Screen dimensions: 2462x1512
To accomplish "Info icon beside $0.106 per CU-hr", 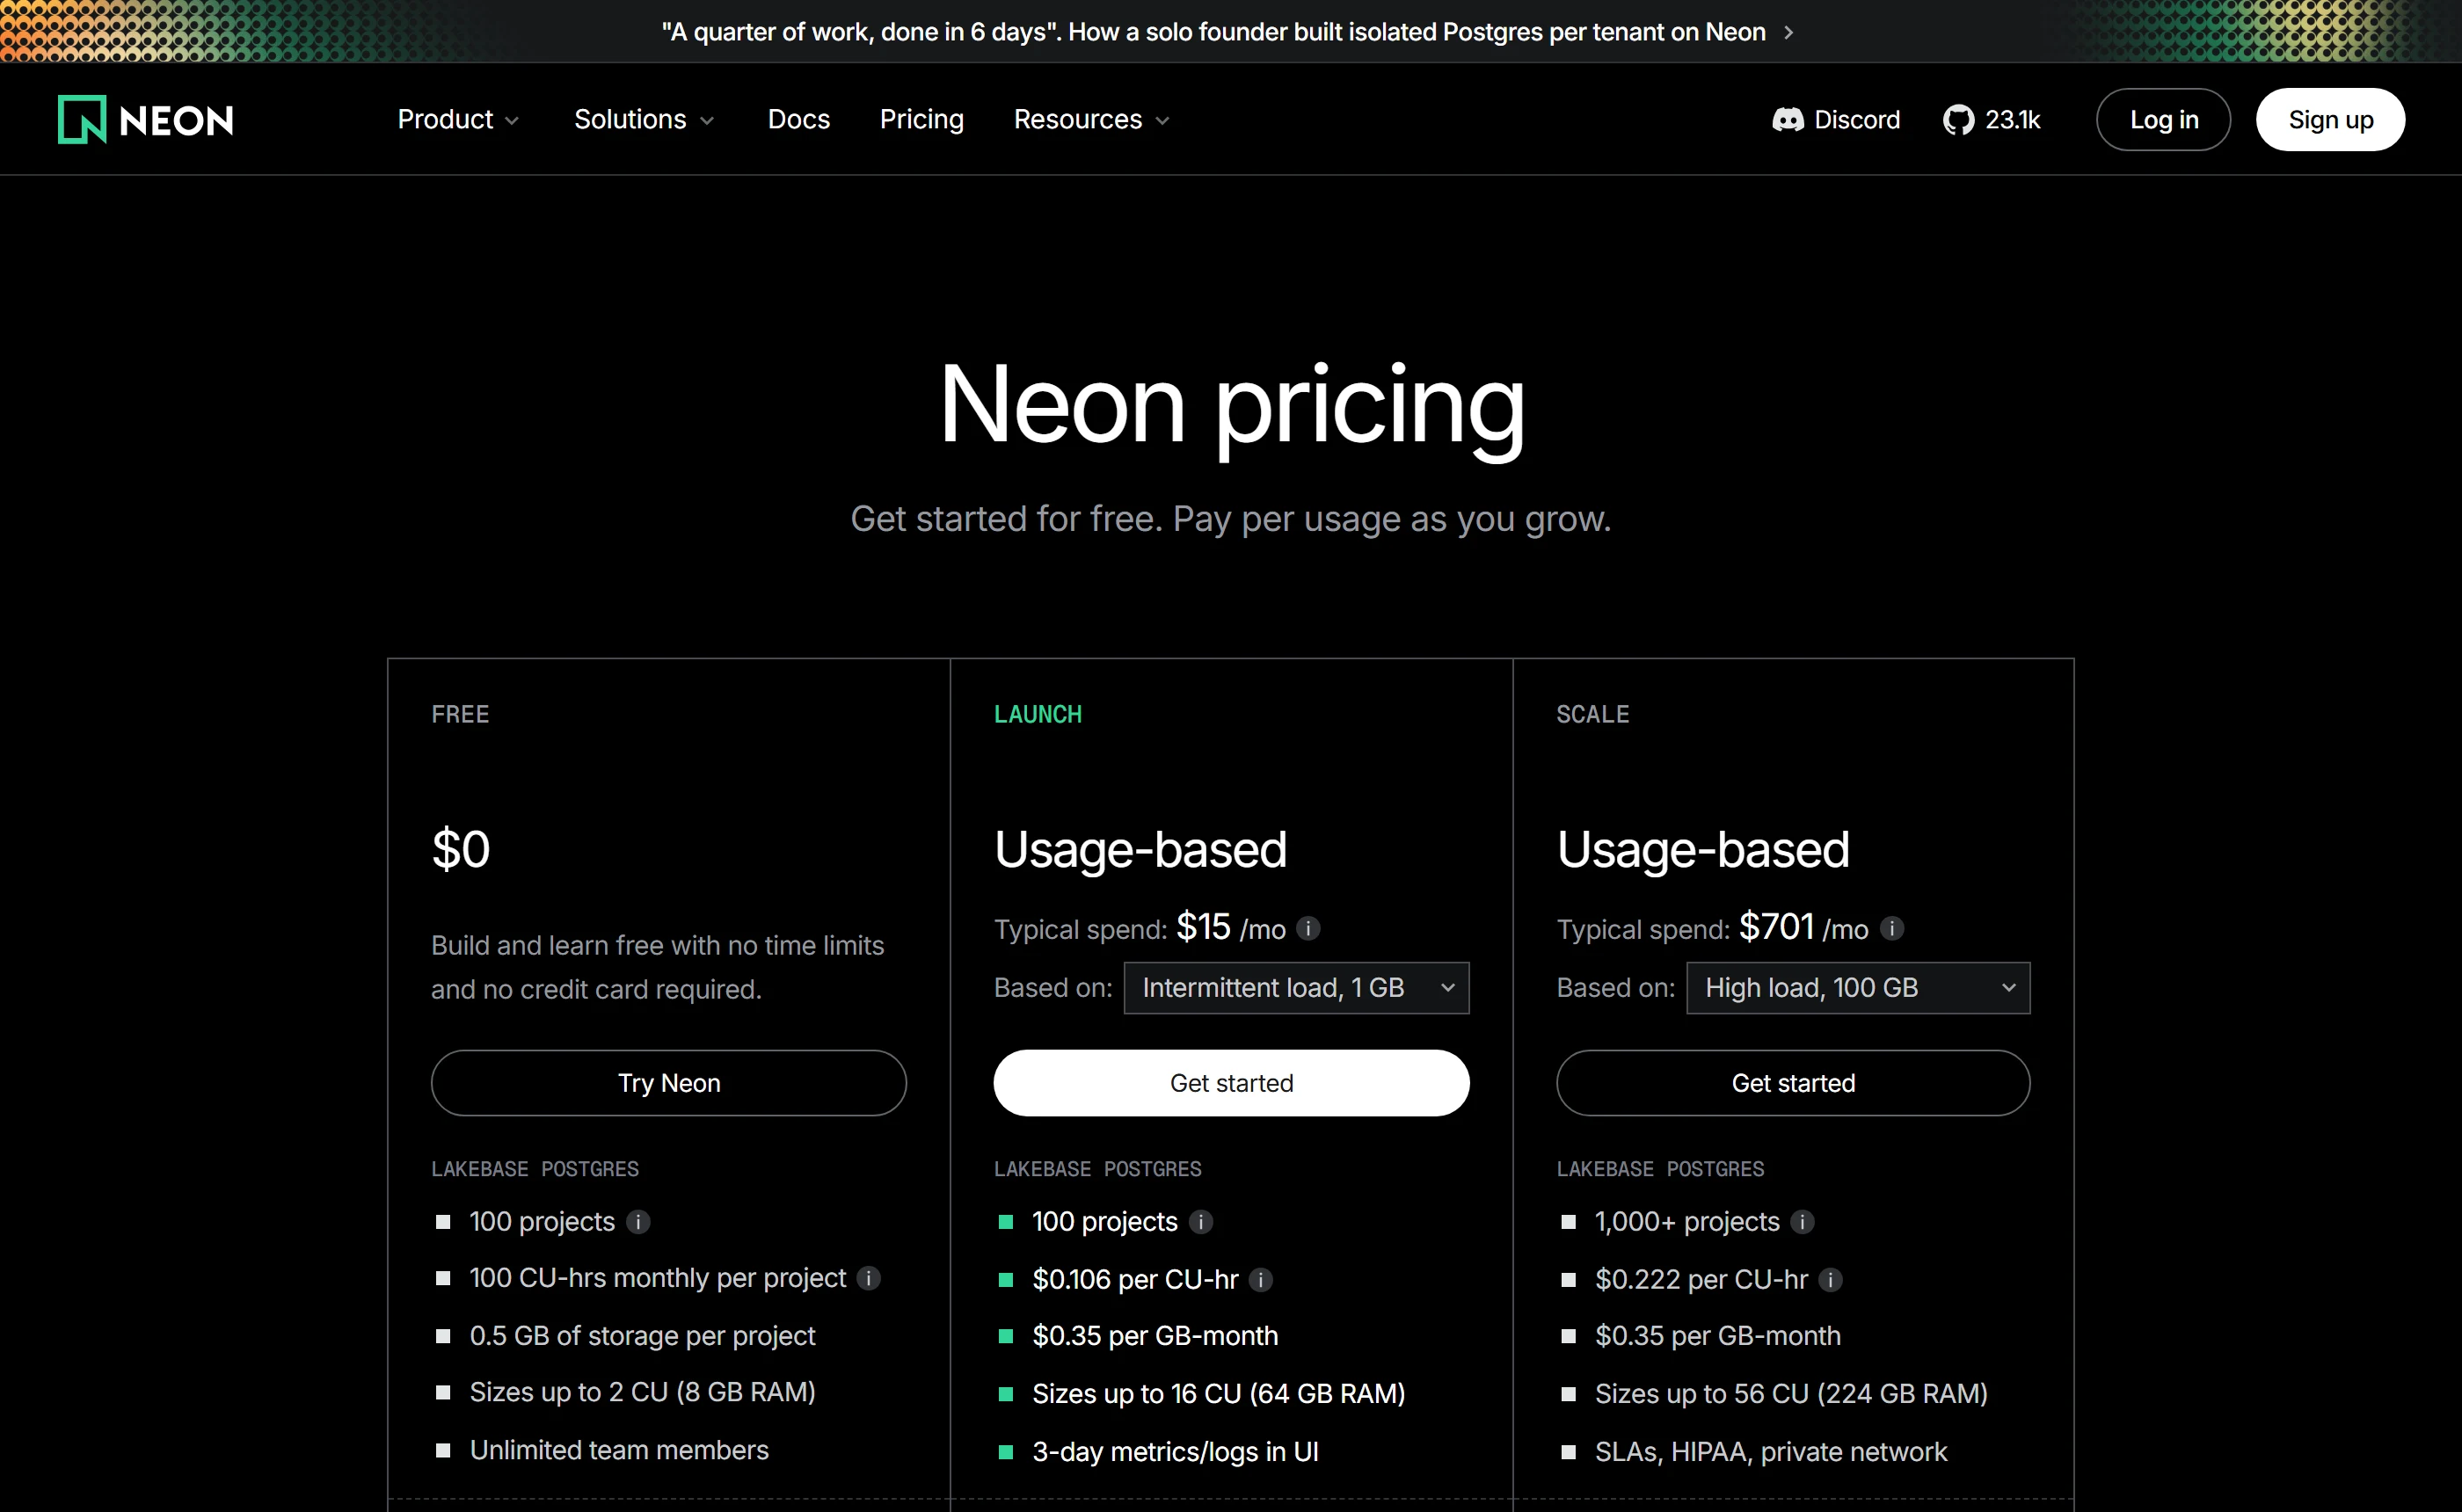I will (1261, 1280).
